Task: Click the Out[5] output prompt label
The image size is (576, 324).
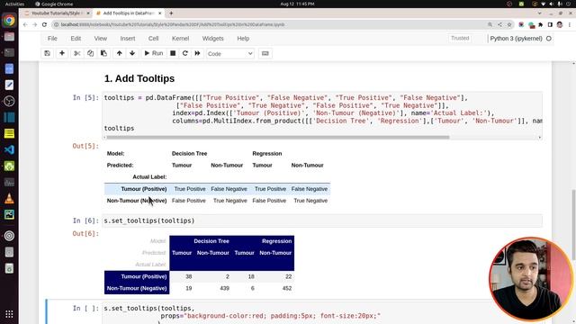Action: coord(85,146)
